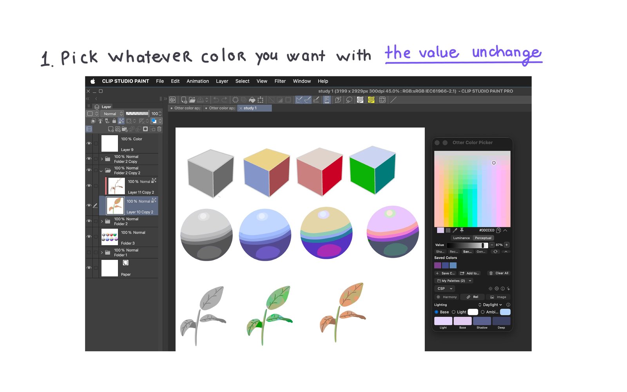Screen dimensions: 627x392
Task: Switch to the Image tab in picker
Action: point(498,297)
